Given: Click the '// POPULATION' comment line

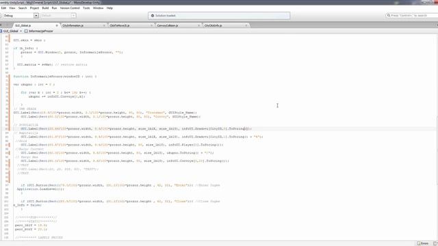Looking at the screenshot, I should (x=26, y=125).
